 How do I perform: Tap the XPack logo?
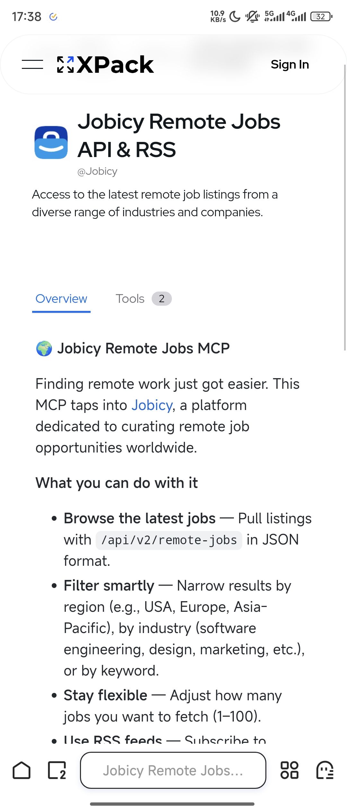coord(105,65)
